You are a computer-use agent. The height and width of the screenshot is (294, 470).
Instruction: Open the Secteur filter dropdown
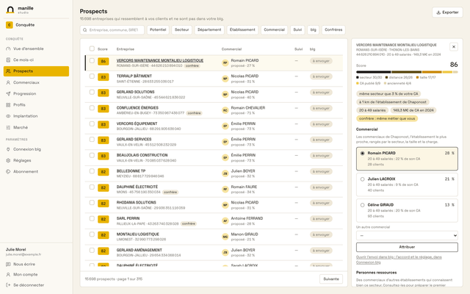click(x=181, y=29)
